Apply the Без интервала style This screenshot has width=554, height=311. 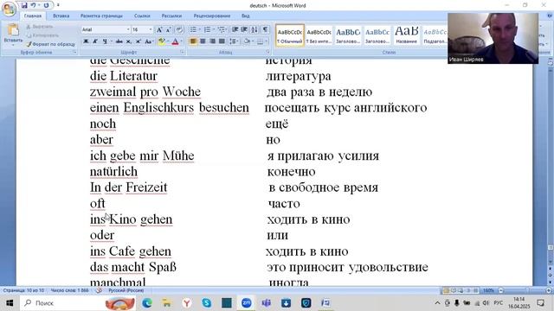click(x=319, y=35)
